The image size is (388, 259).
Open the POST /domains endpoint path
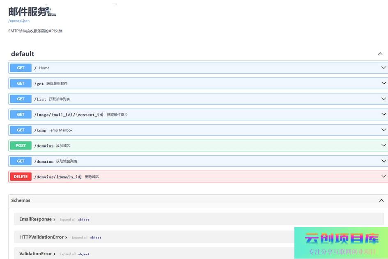point(44,146)
